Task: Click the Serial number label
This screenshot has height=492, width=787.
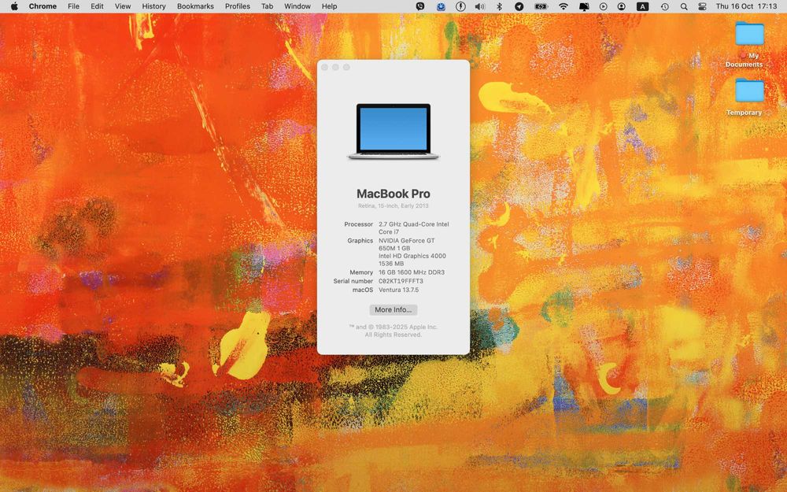Action: click(353, 281)
